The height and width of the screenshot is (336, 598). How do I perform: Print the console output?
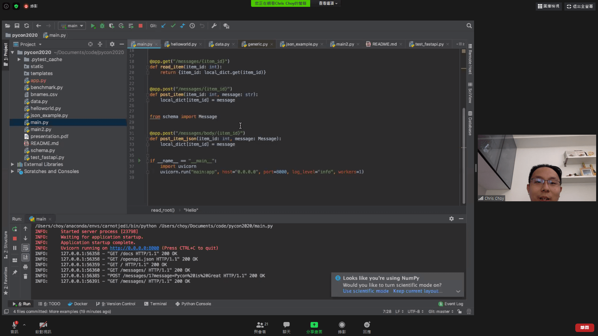coord(26,267)
